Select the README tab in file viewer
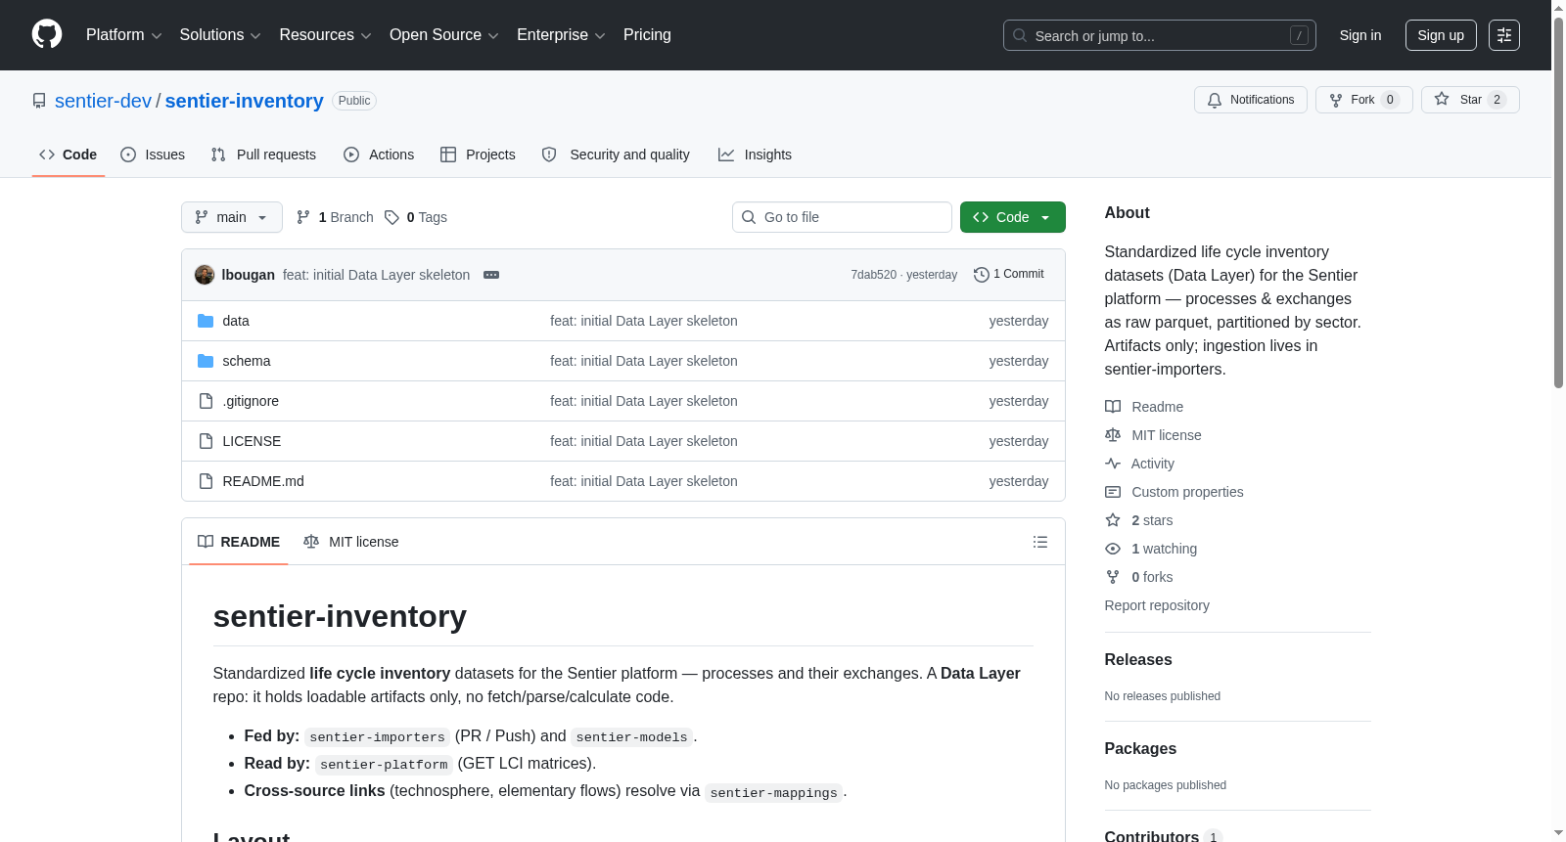Screen dimensions: 1566x842 239,542
